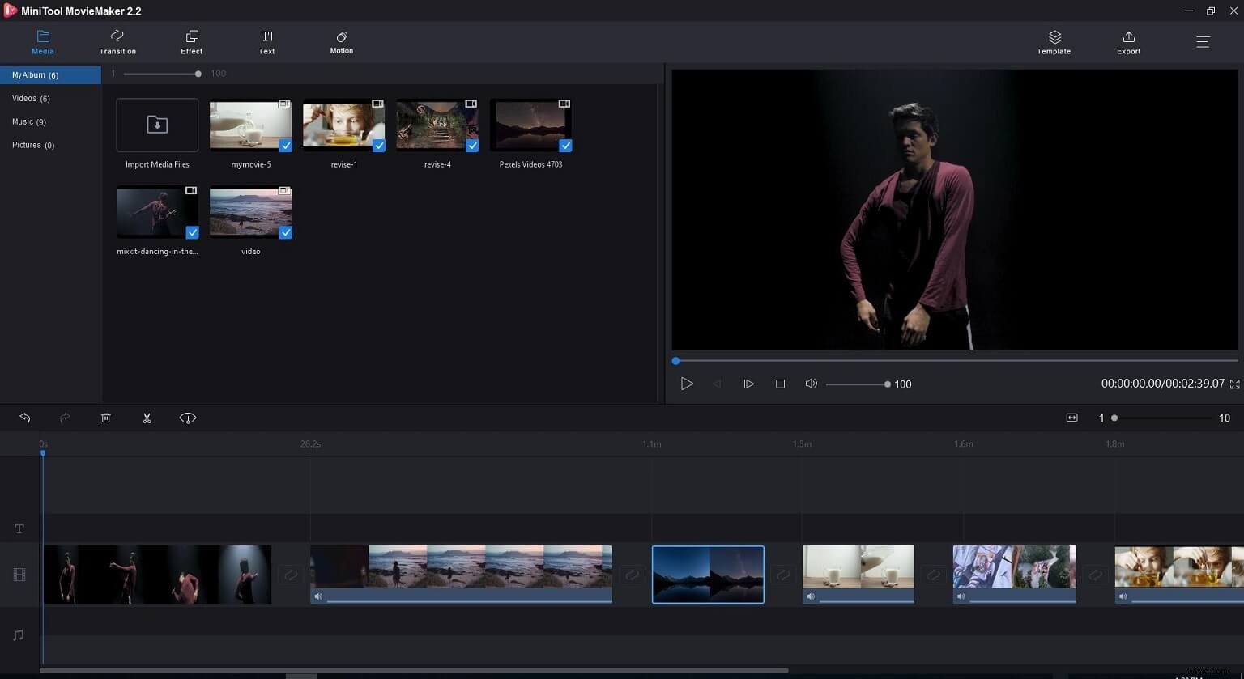
Task: Open the Motion effects tab
Action: (x=341, y=42)
